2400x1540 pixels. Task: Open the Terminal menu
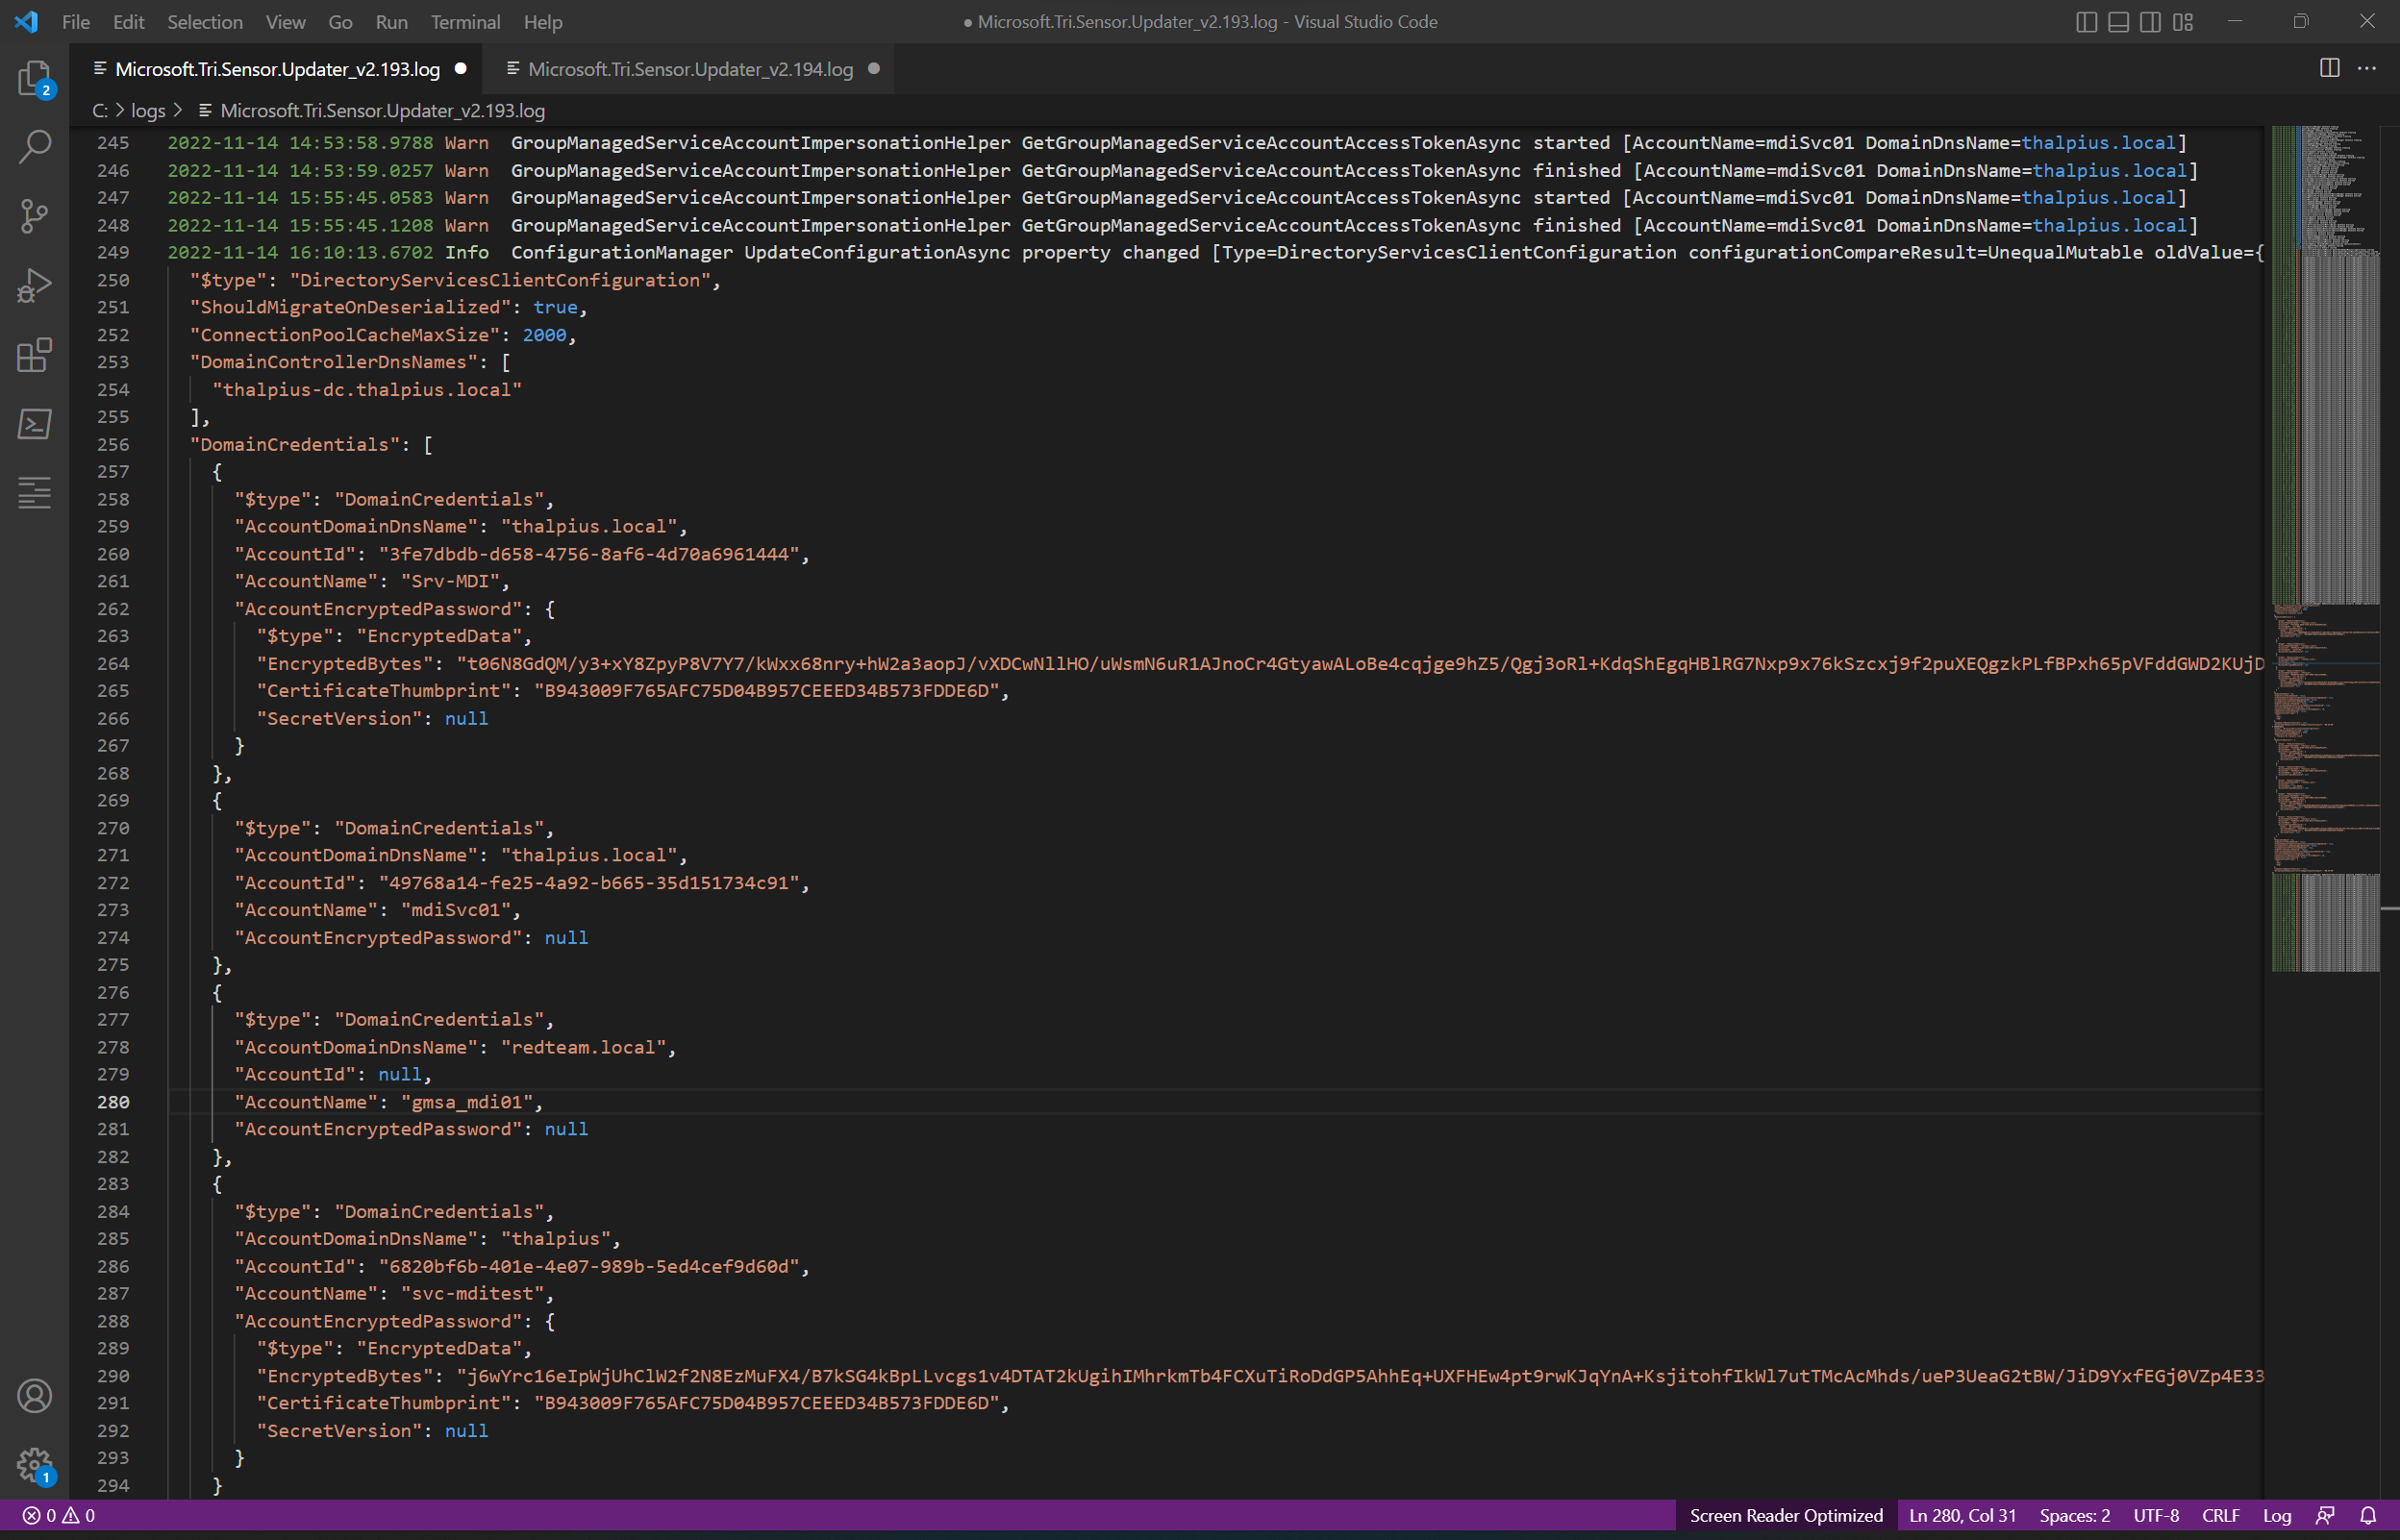pyautogui.click(x=465, y=22)
